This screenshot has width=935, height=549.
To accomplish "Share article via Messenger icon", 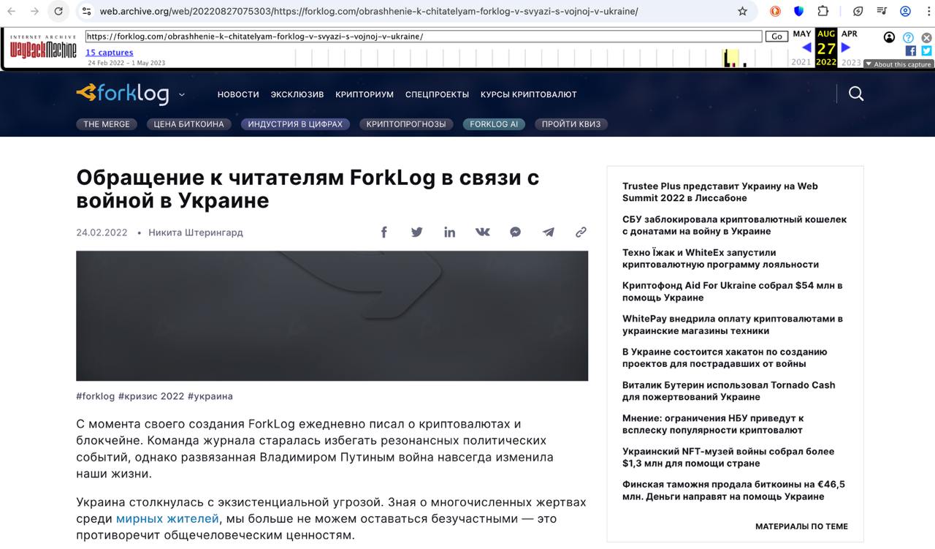I will tap(515, 232).
